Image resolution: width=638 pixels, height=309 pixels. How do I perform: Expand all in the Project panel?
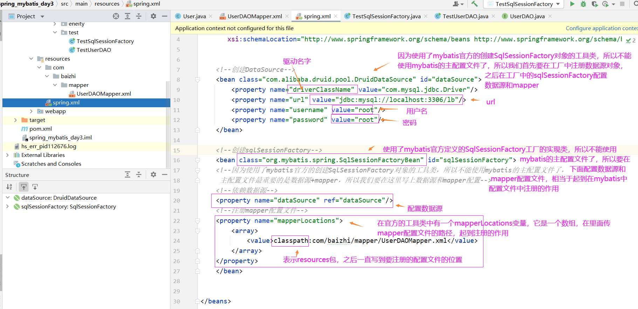pos(128,16)
